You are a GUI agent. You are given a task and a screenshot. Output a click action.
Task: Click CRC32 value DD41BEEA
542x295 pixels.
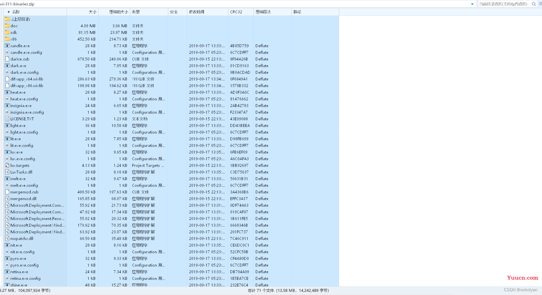click(240, 125)
